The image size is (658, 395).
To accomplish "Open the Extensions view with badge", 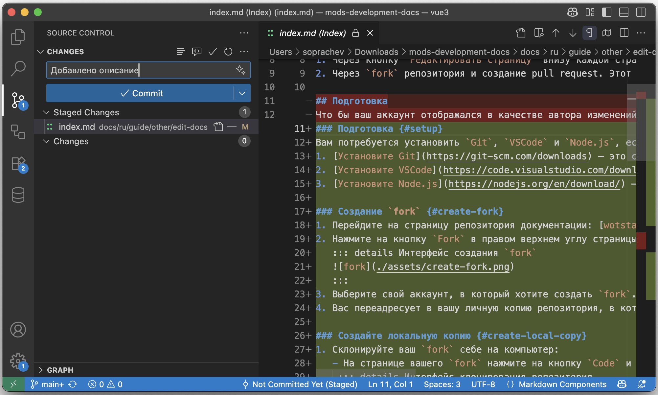I will point(18,163).
